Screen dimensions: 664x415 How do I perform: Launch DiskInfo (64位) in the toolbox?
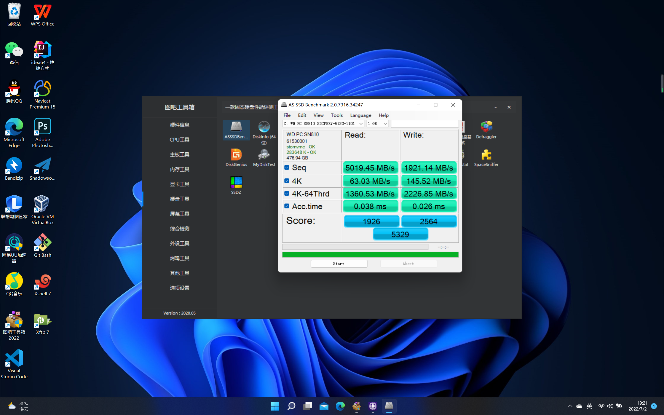pyautogui.click(x=264, y=132)
